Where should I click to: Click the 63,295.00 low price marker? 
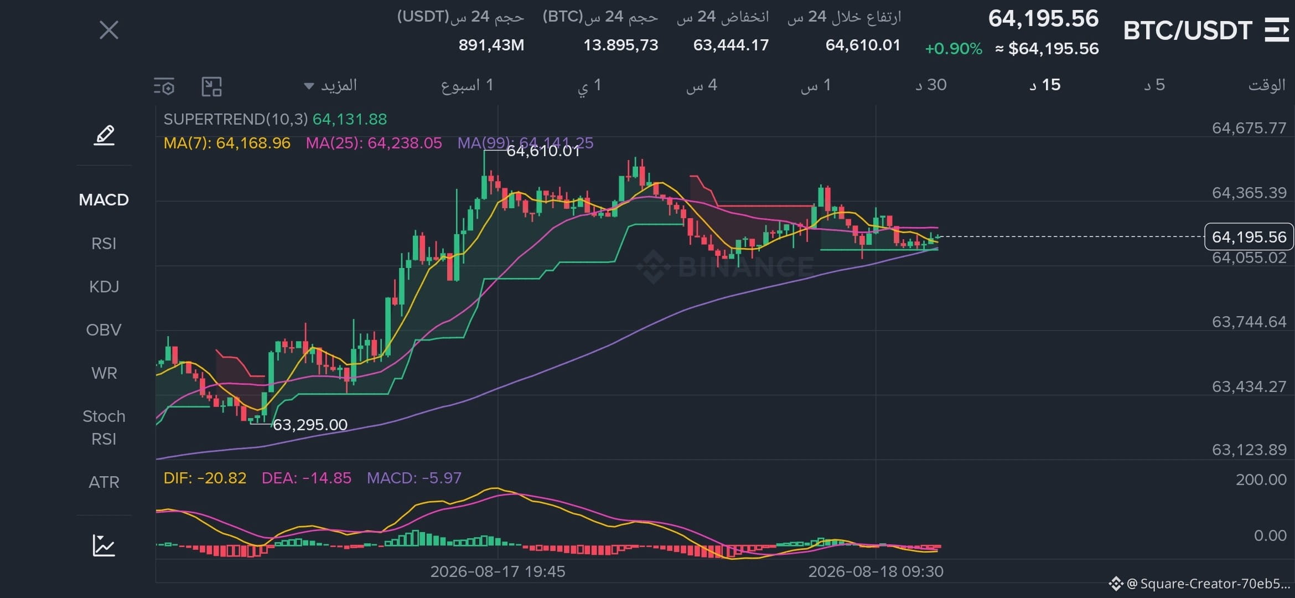310,425
